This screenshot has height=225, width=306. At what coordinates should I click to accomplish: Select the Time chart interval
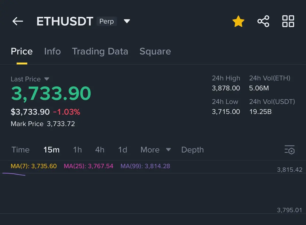pos(20,150)
